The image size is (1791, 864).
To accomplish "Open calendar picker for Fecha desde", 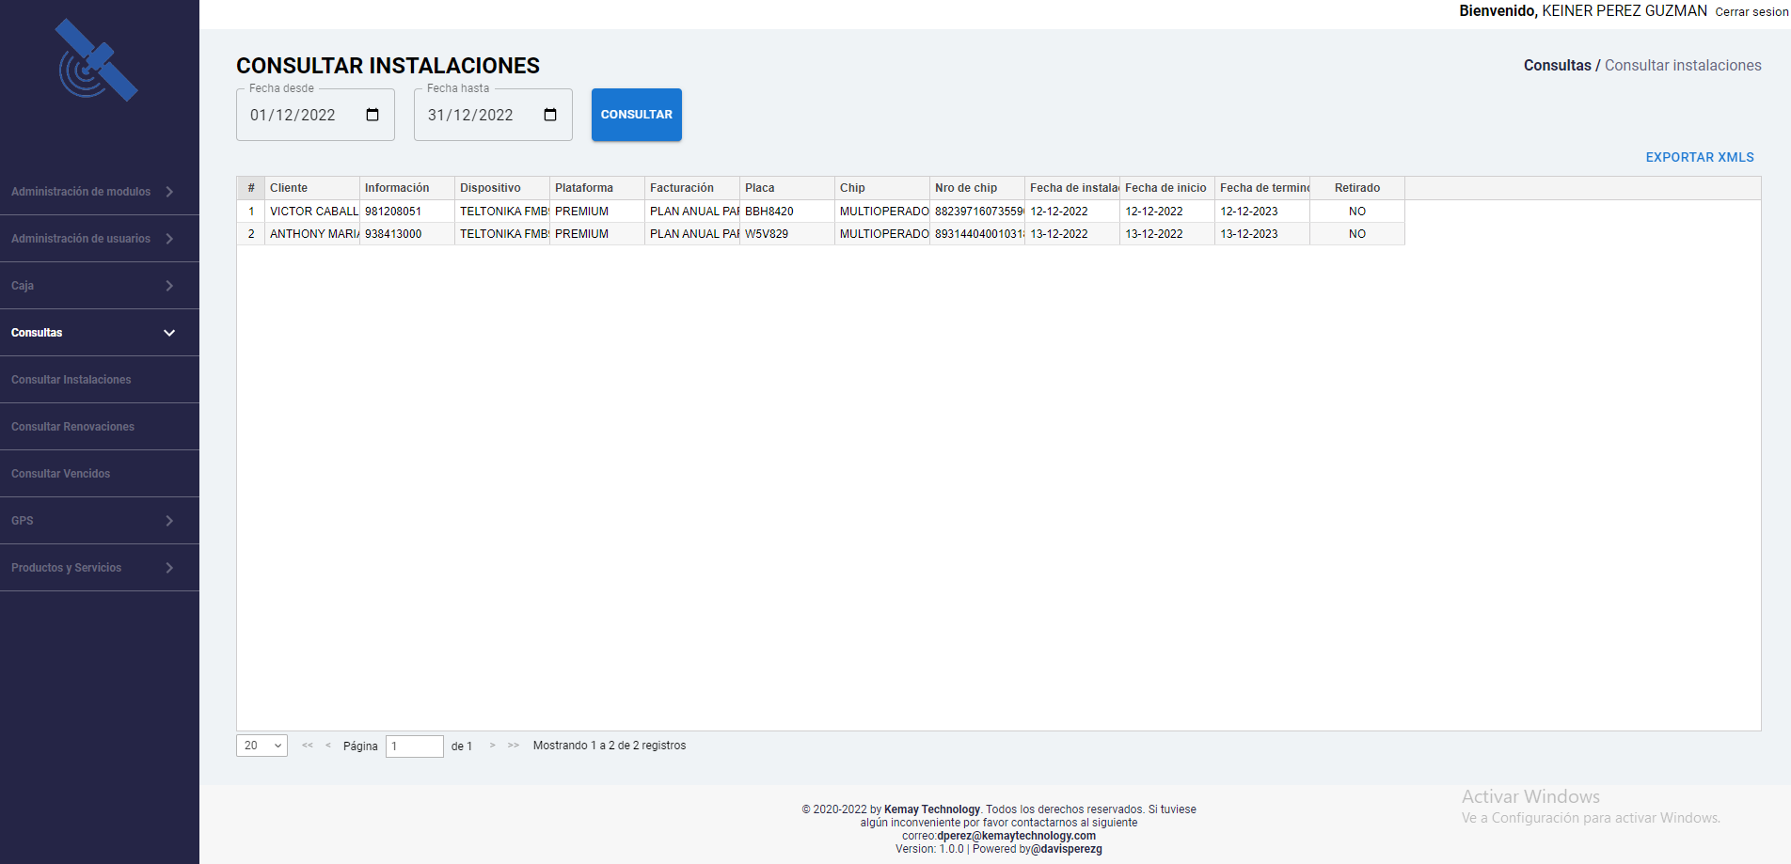I will click(x=372, y=115).
